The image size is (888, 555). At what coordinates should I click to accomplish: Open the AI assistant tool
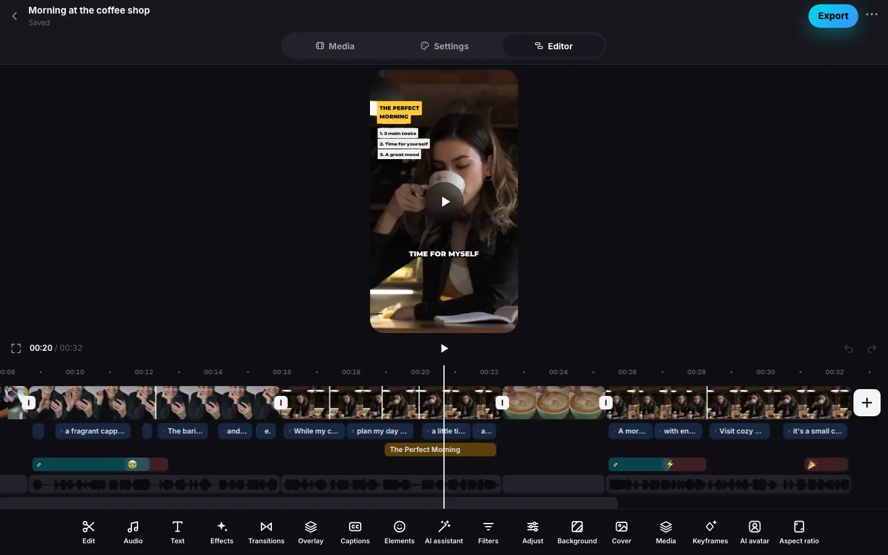tap(444, 532)
